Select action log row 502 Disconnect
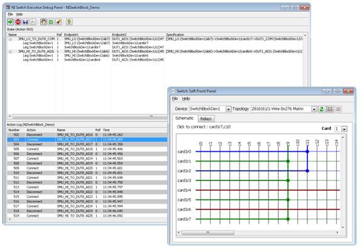Viewport: 362px width, 250px height. 87,135
